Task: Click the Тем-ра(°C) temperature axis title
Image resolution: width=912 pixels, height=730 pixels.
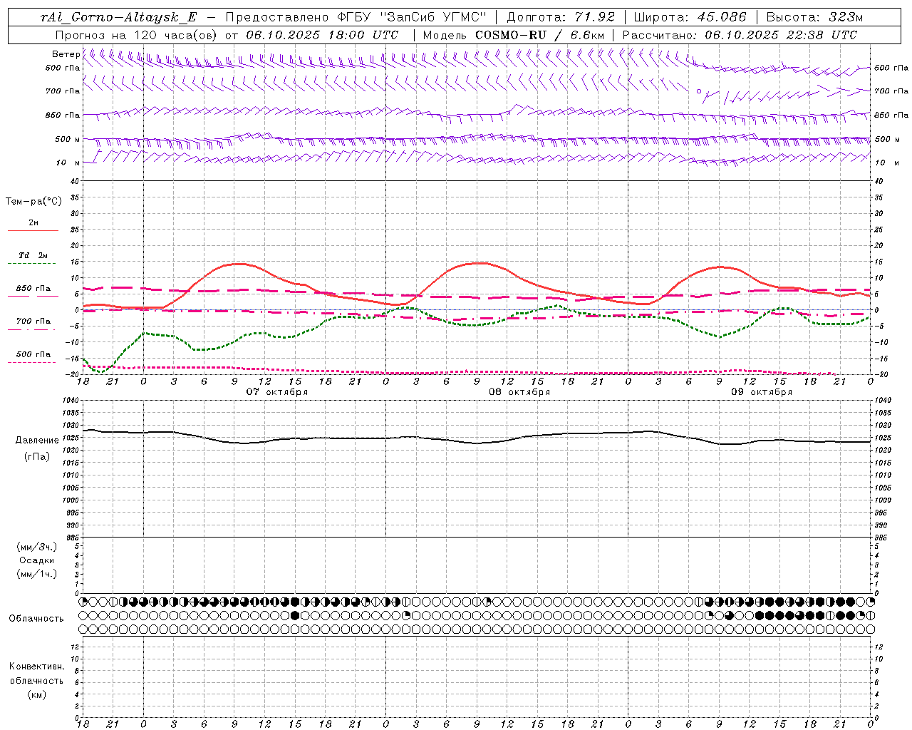Action: click(x=33, y=202)
